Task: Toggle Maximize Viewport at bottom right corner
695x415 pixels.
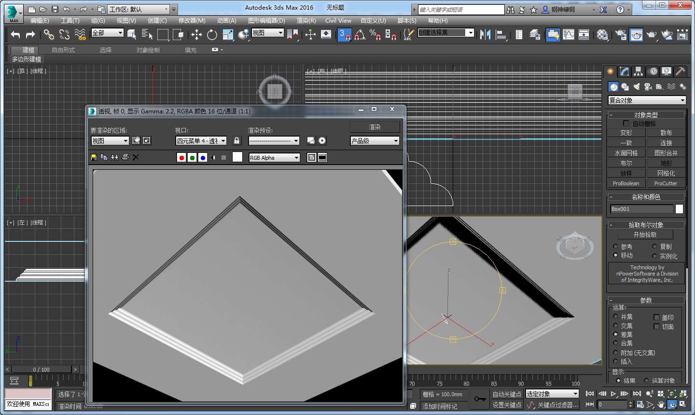Action: (x=682, y=404)
